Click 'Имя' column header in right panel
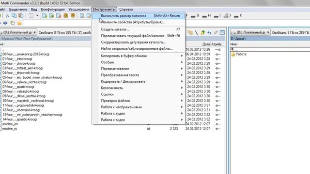310x174 pixels. pyautogui.click(x=233, y=44)
